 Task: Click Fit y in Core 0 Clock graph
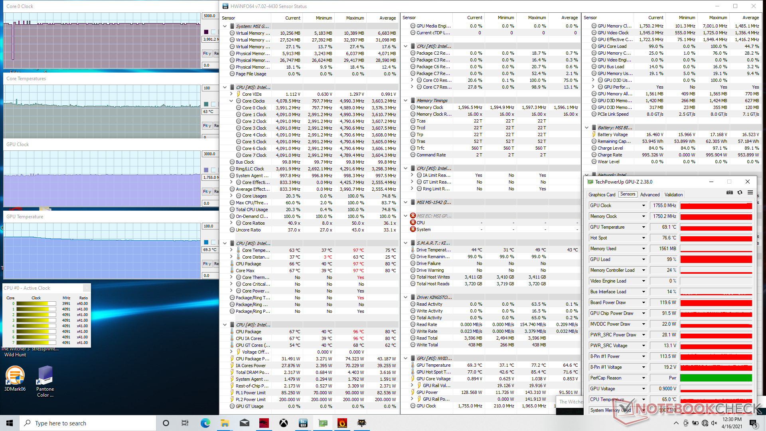(x=207, y=53)
